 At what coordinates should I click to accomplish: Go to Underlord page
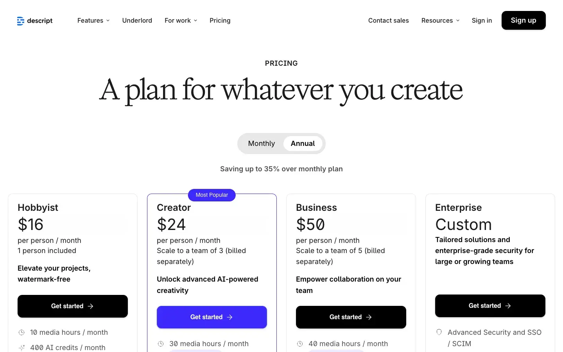pos(137,20)
